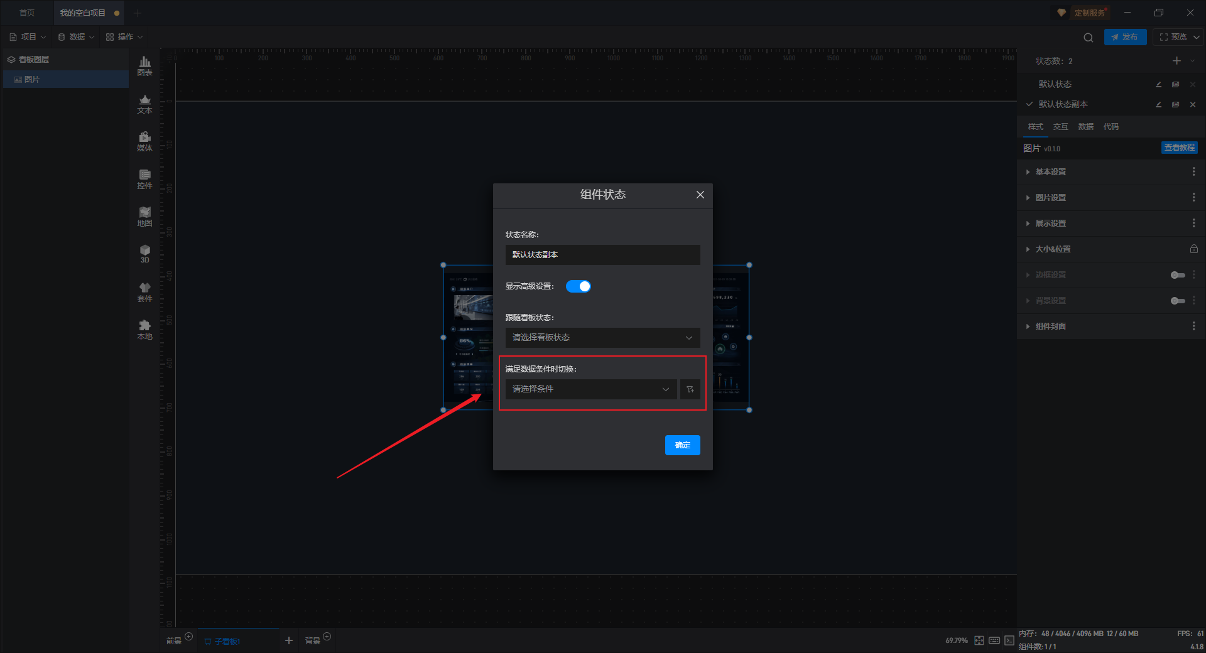Open the 请选择条件 dropdown
Image resolution: width=1206 pixels, height=653 pixels.
(591, 389)
